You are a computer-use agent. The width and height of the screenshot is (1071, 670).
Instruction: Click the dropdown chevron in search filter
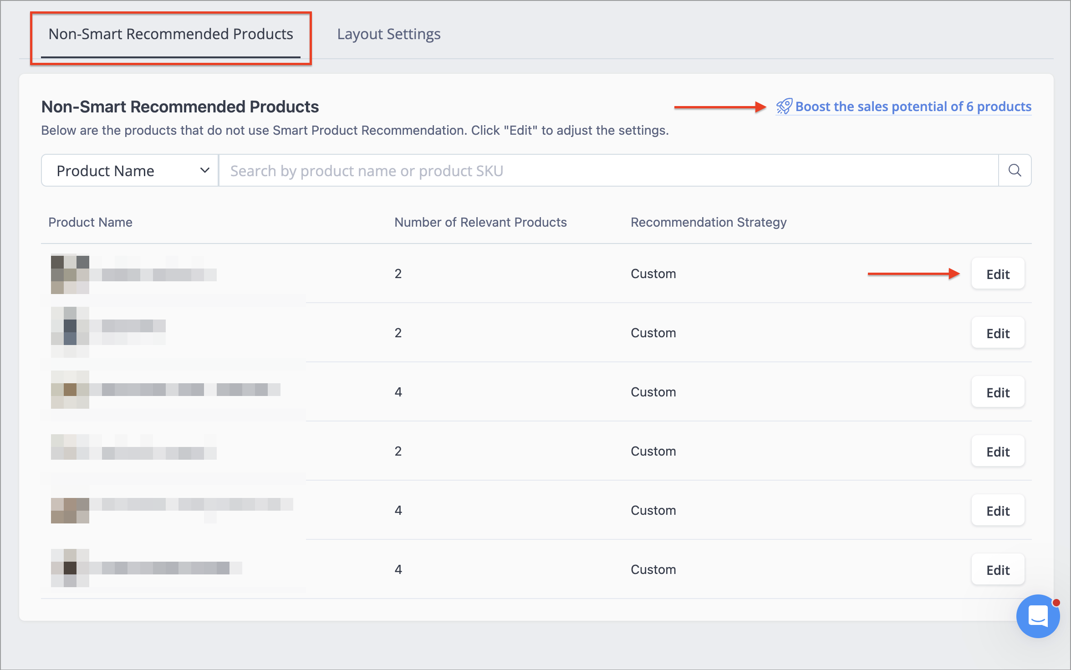204,170
